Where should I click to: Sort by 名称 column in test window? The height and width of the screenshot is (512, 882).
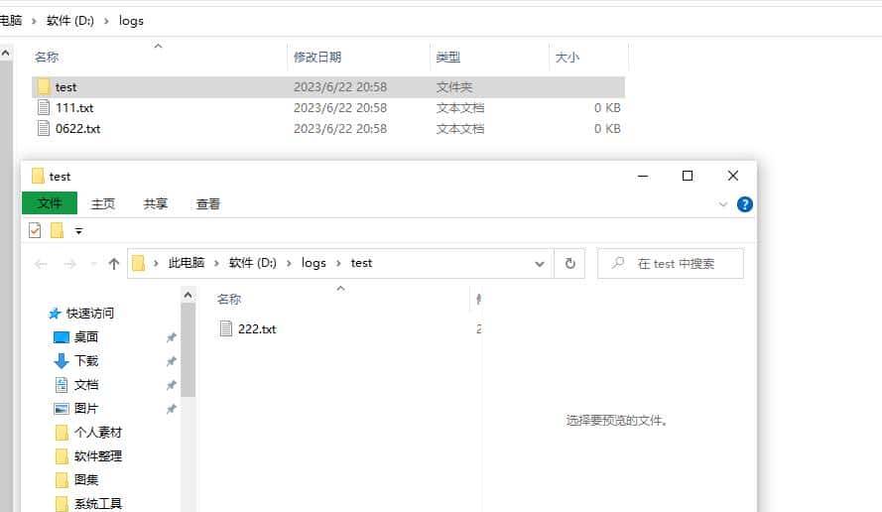coord(229,300)
